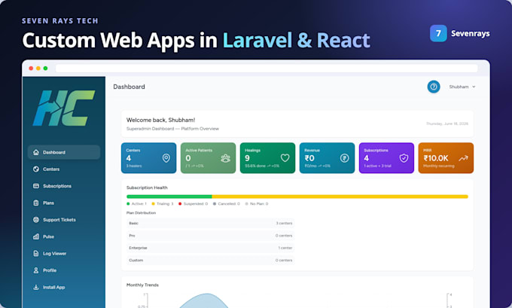
Task: Select the Basic plan row
Action: coord(211,223)
